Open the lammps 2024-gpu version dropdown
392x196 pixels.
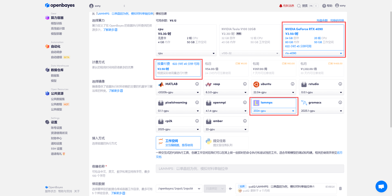pyautogui.click(x=273, y=111)
